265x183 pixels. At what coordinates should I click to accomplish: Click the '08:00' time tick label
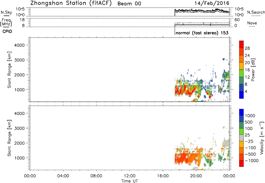point(96,176)
